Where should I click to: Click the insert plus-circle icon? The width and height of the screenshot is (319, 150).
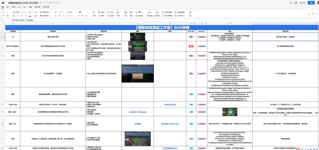pos(126,12)
